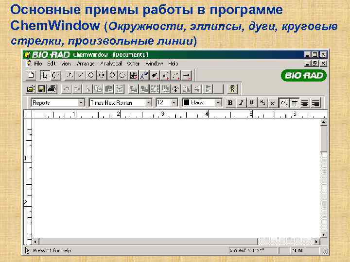Open an existing file with folder icon
The image size is (350, 262).
tap(31, 89)
